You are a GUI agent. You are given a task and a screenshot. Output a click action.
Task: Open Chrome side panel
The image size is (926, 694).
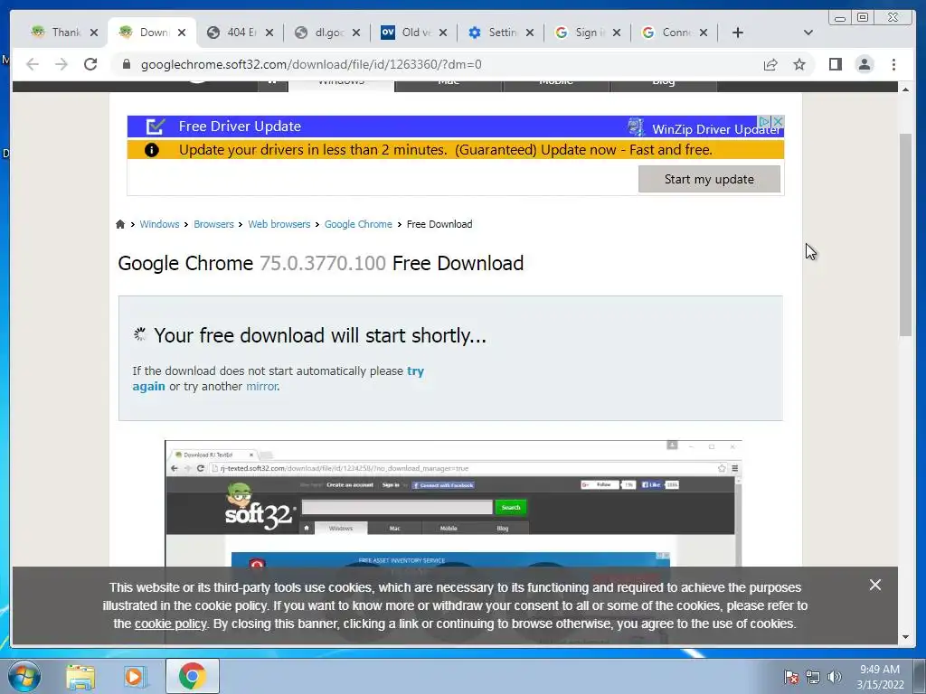(x=835, y=64)
